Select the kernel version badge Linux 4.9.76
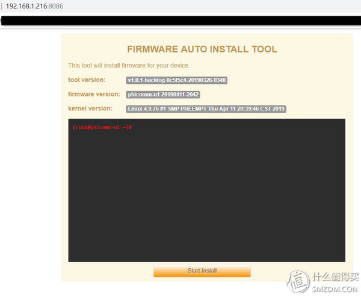Viewport: 361px width, 296px height. click(x=206, y=109)
